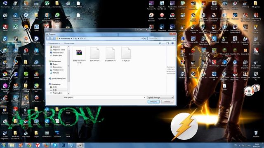
Task: Click the dialog's search box
Action: point(162,39)
